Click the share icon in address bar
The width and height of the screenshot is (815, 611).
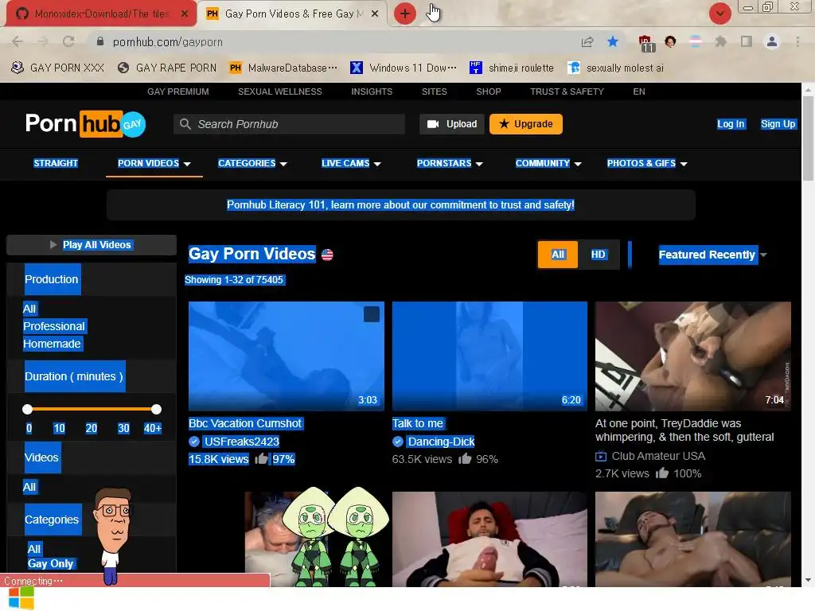[587, 41]
